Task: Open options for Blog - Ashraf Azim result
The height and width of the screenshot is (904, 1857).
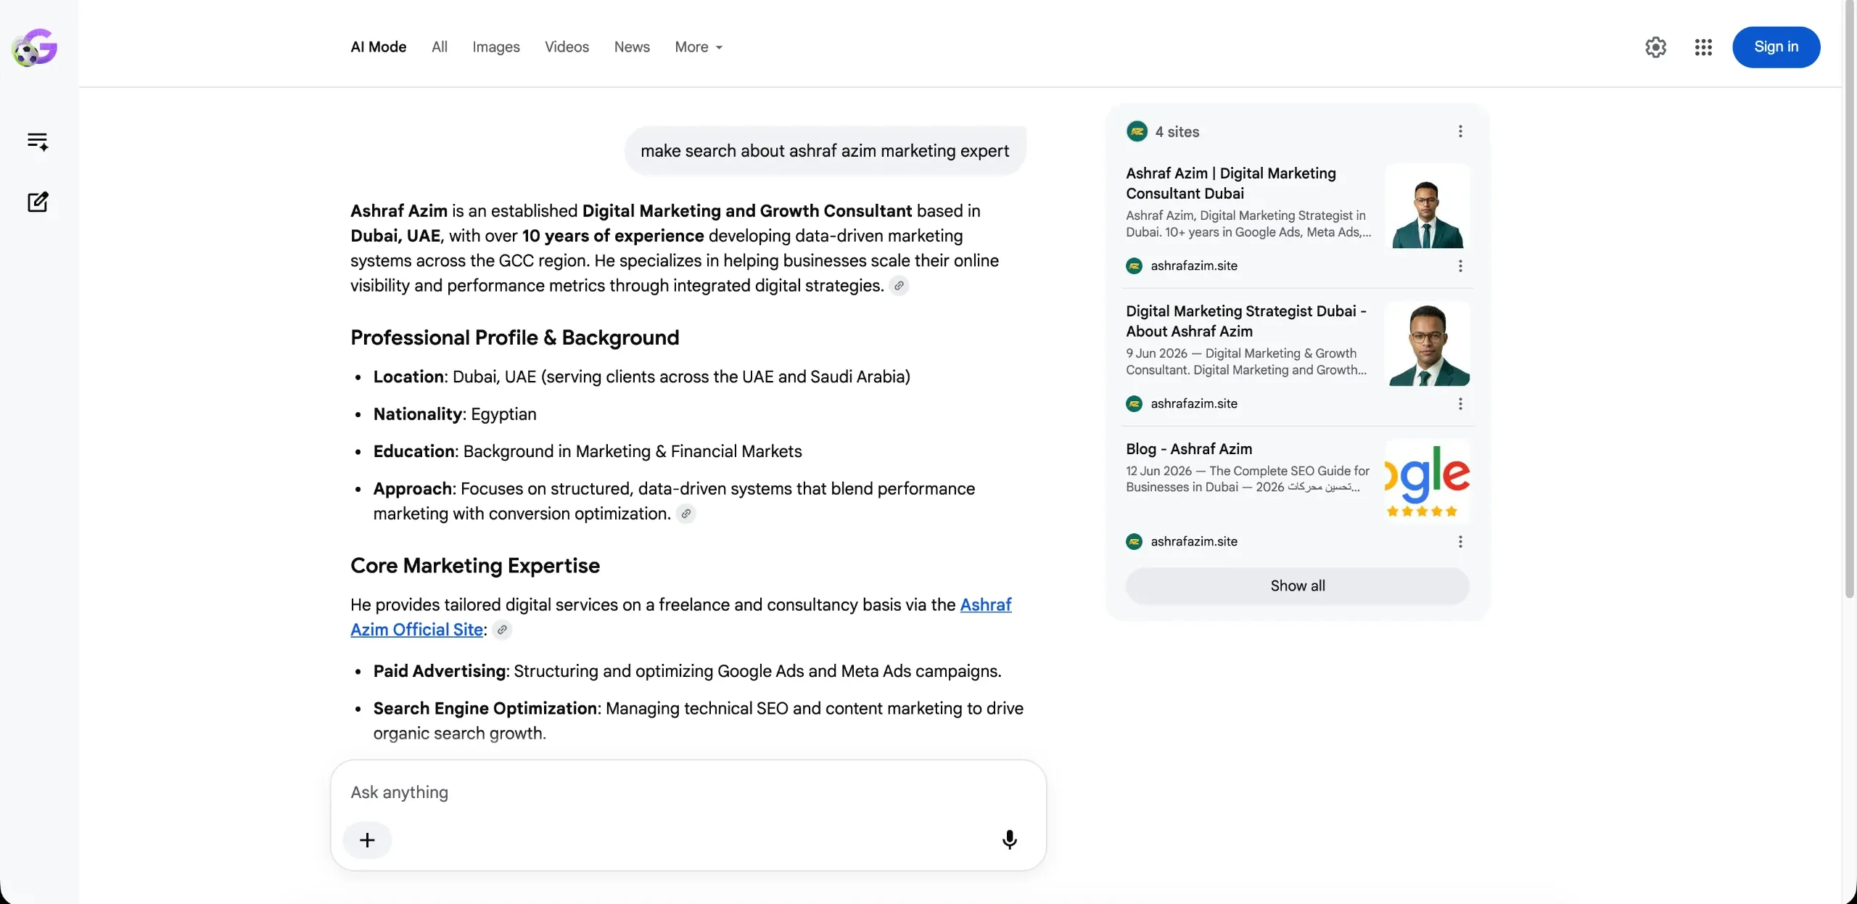Action: [1460, 541]
